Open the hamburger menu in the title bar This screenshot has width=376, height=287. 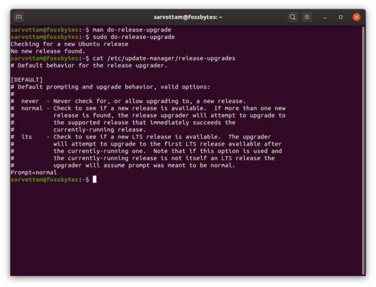pos(307,17)
